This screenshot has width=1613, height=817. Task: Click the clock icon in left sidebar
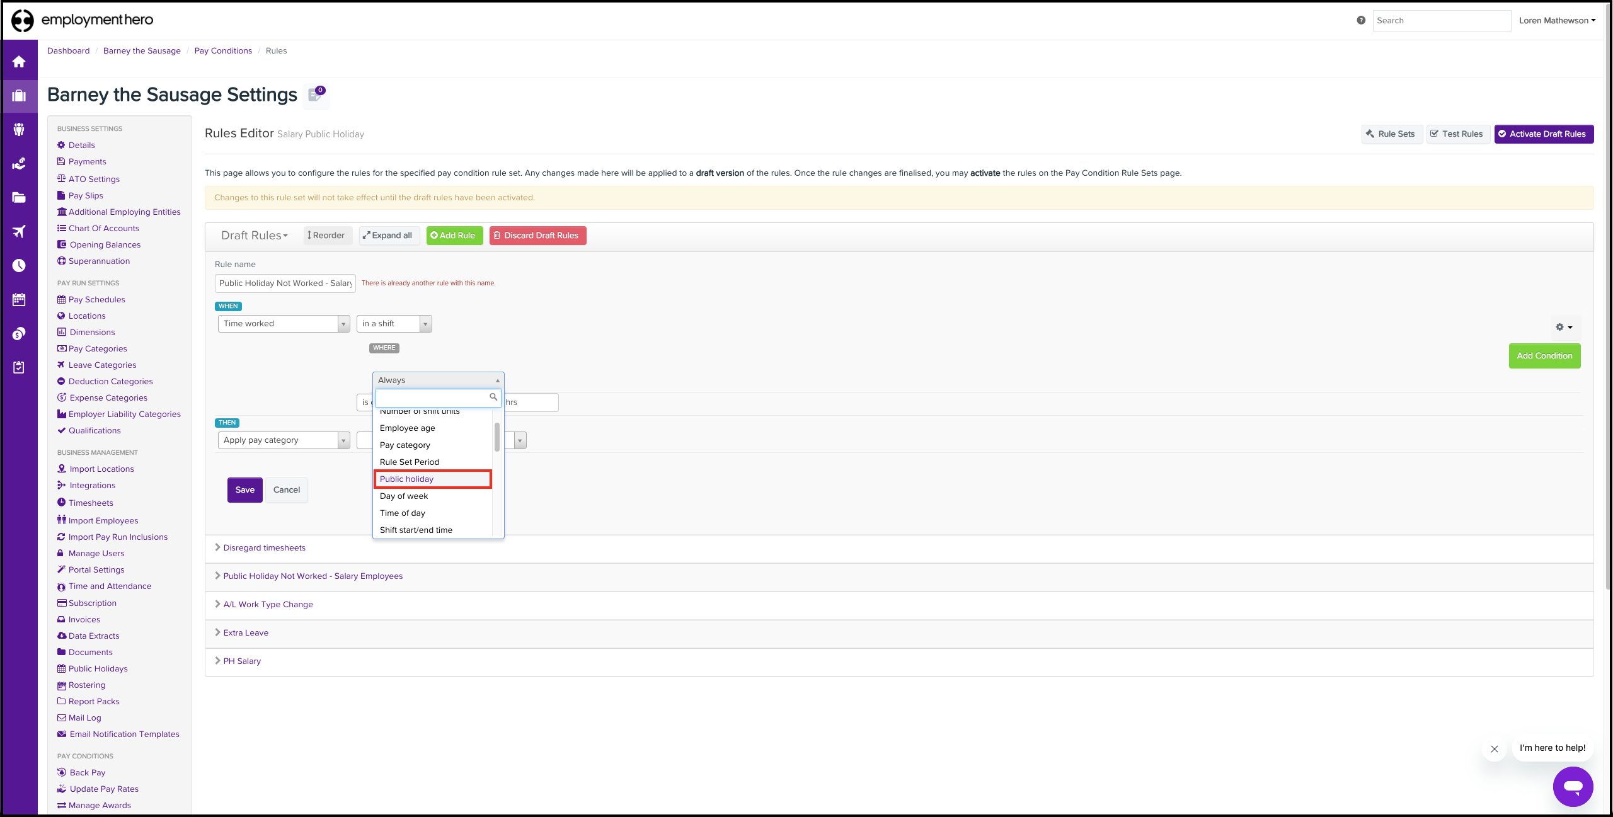(19, 265)
